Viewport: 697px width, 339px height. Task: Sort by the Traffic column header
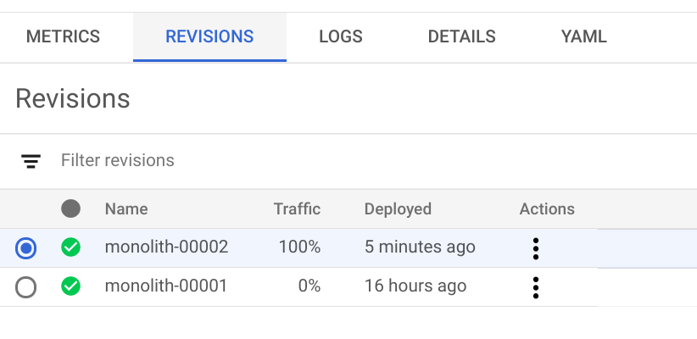pyautogui.click(x=297, y=208)
